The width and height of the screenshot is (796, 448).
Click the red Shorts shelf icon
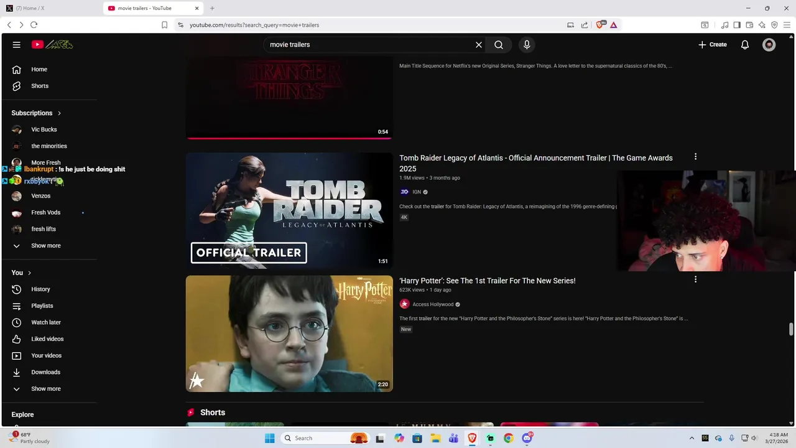tap(191, 413)
